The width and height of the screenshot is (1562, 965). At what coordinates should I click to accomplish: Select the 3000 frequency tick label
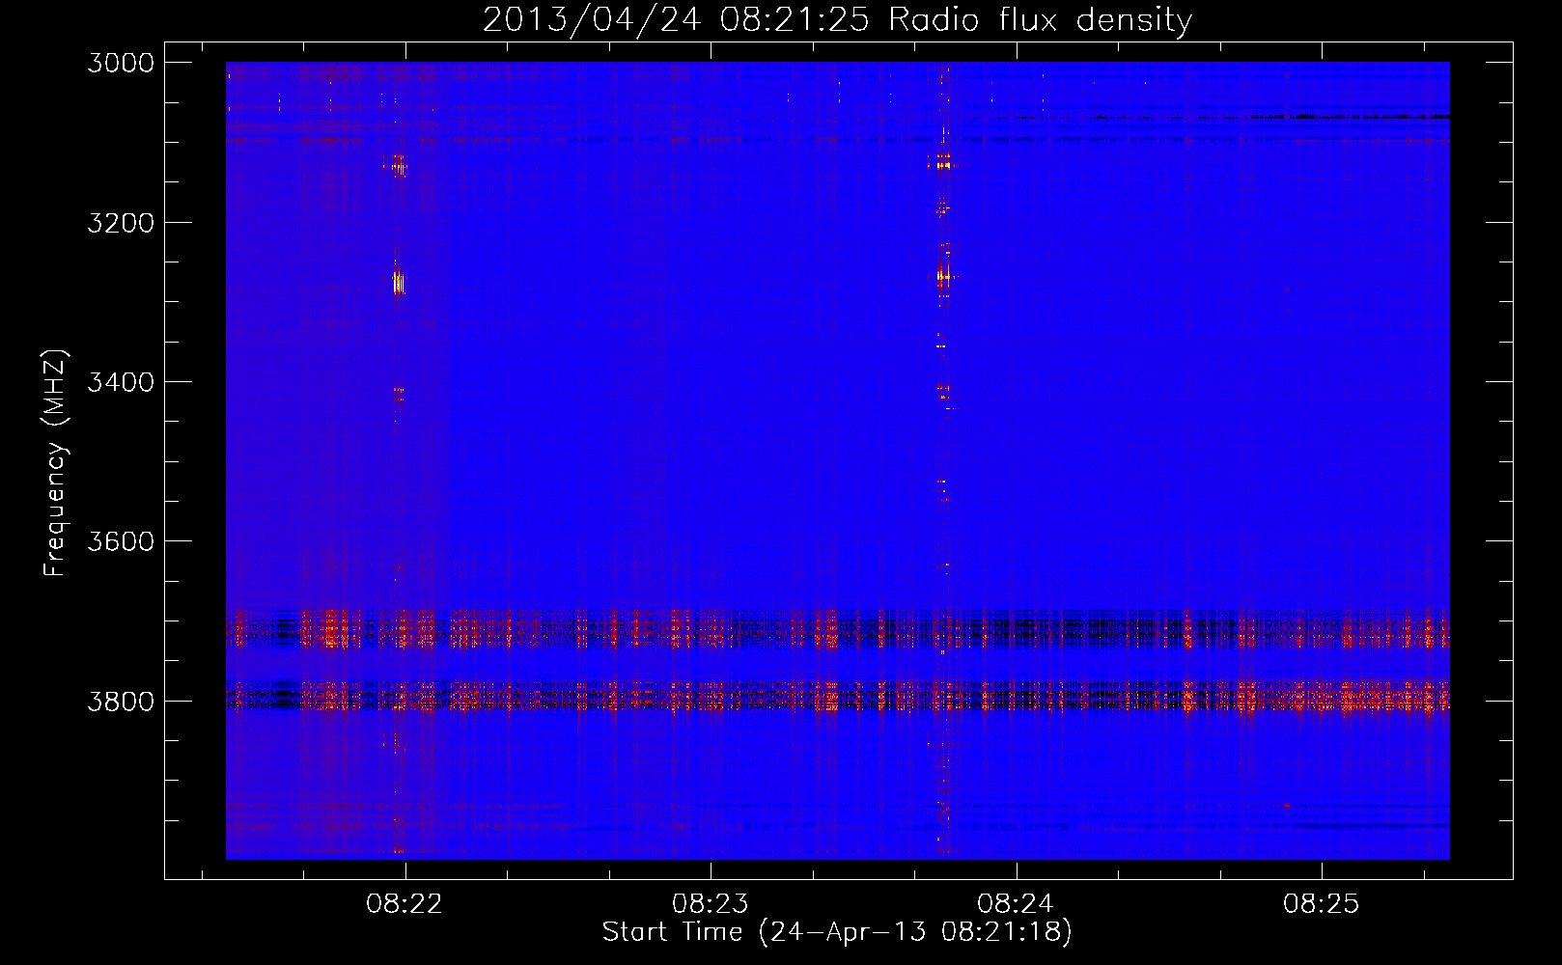click(121, 63)
